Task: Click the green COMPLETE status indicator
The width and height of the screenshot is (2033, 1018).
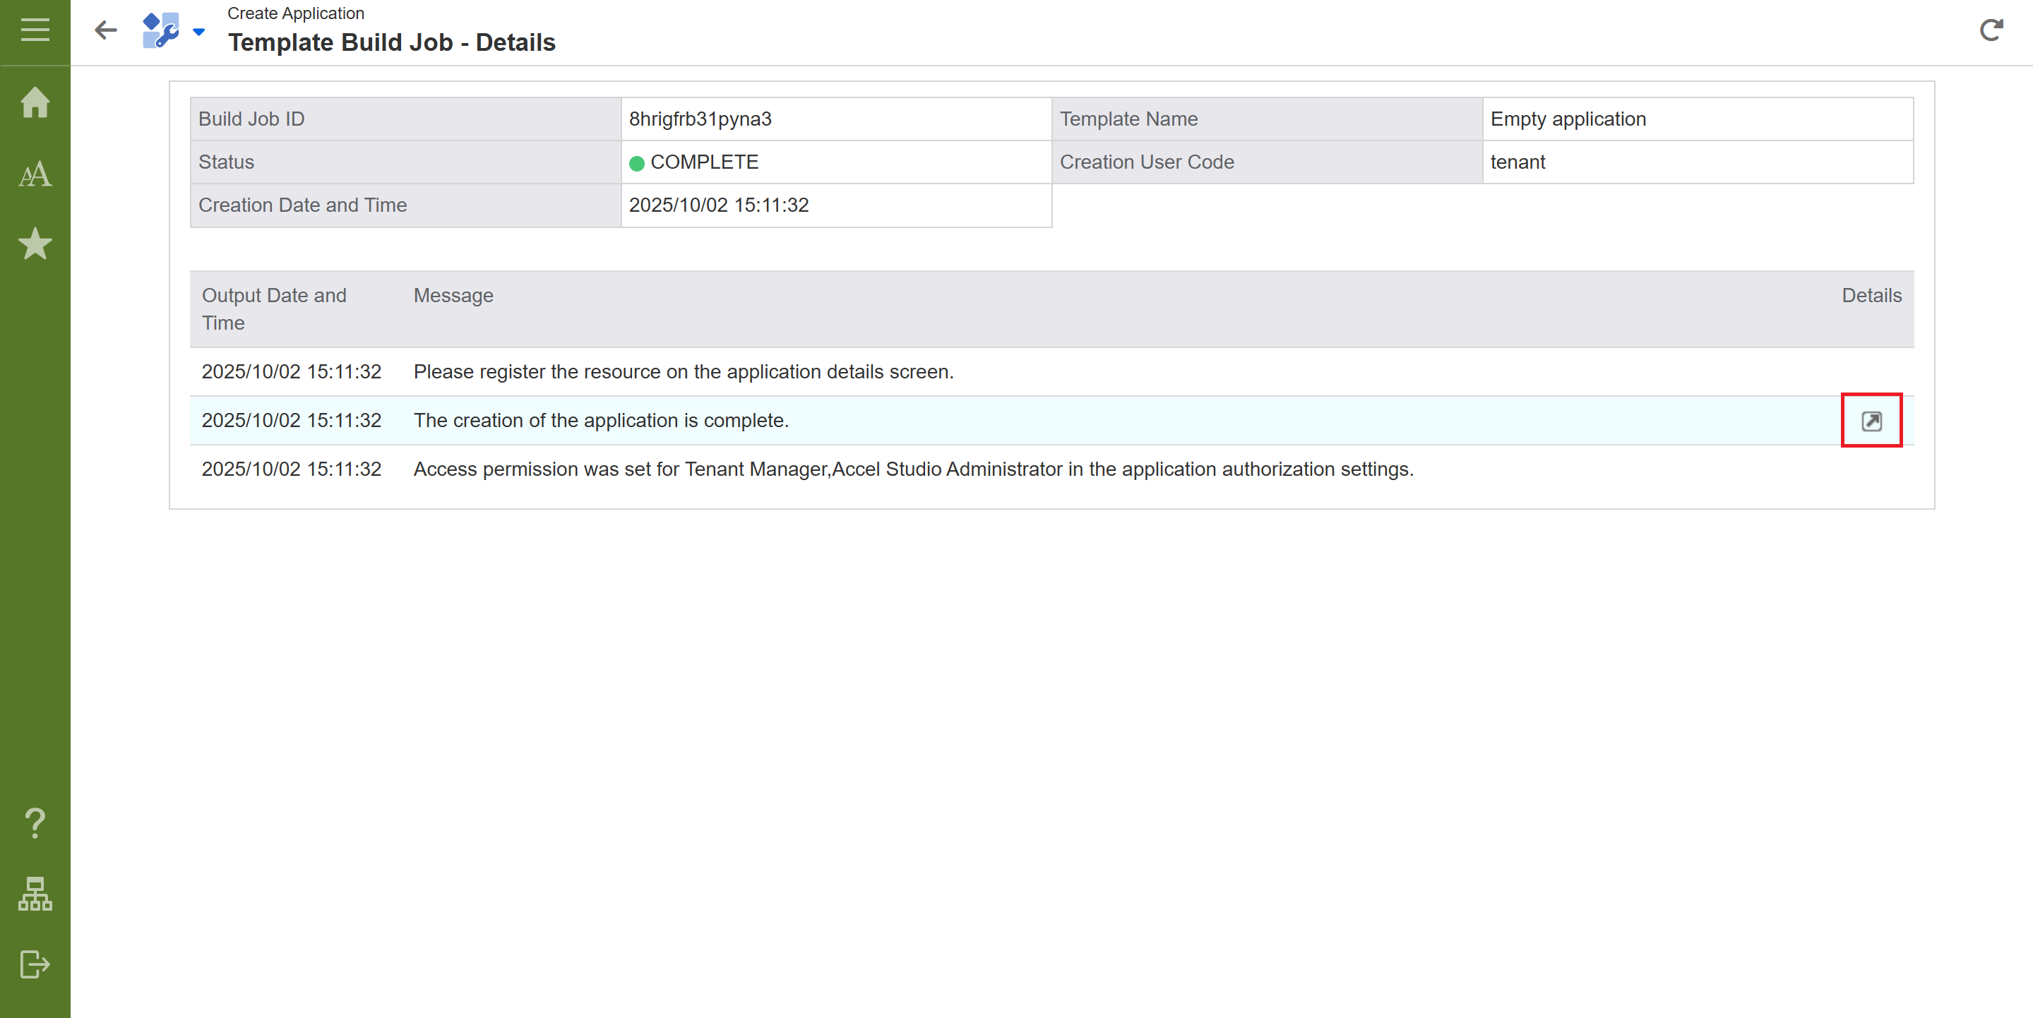Action: pyautogui.click(x=636, y=163)
